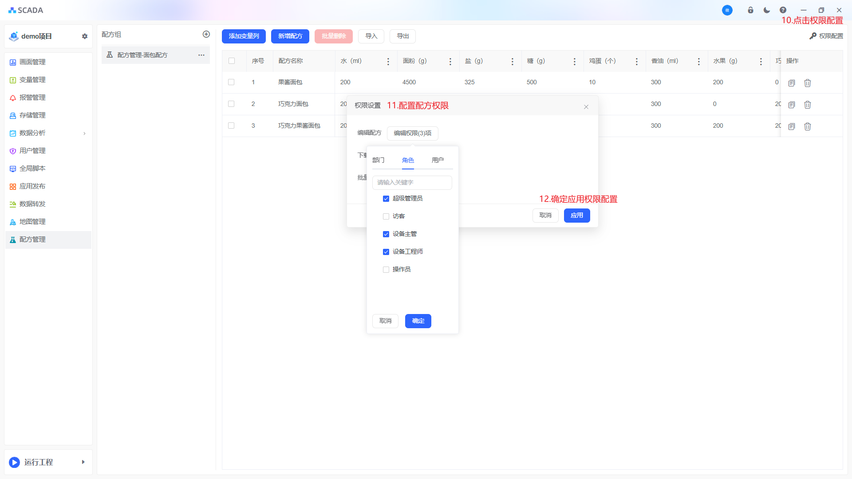
Task: Expand the 数据分析 sidebar submenu
Action: point(84,133)
